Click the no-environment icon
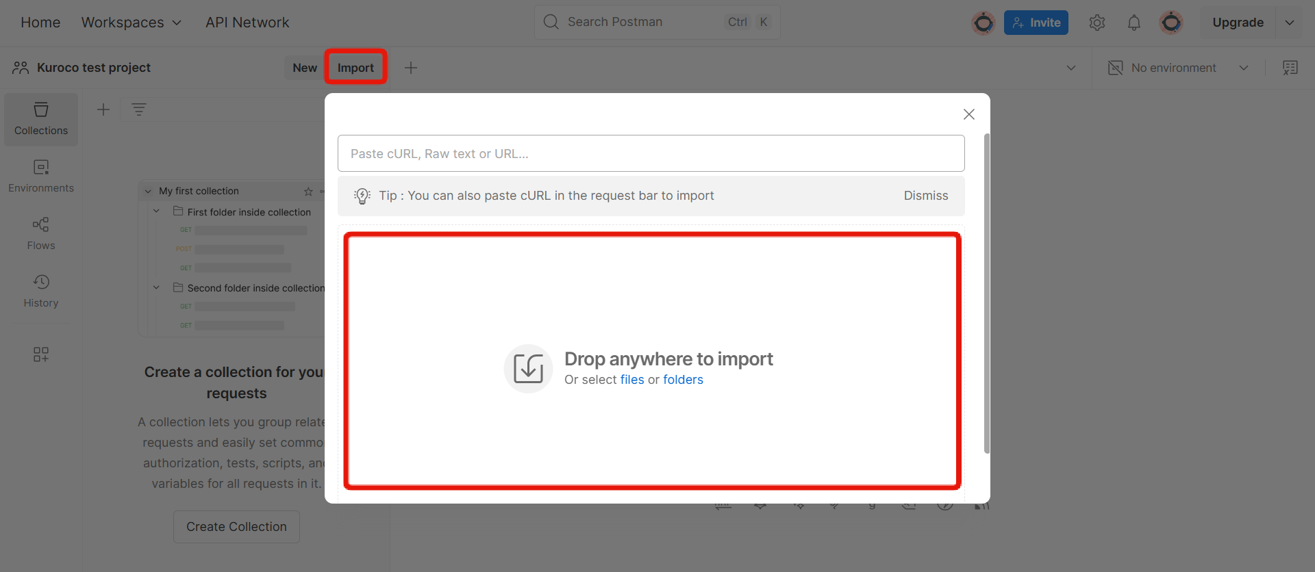The image size is (1315, 572). [1116, 68]
